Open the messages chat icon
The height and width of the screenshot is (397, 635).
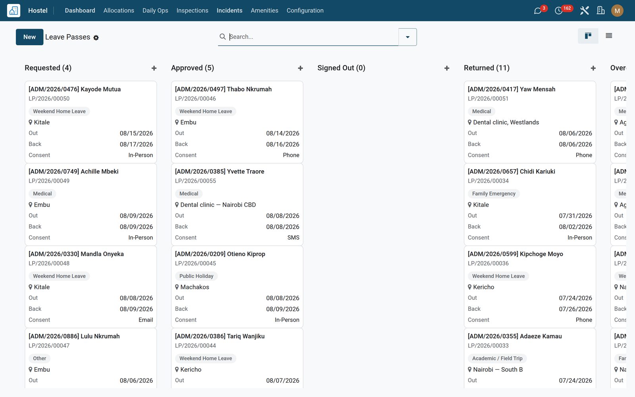[538, 11]
